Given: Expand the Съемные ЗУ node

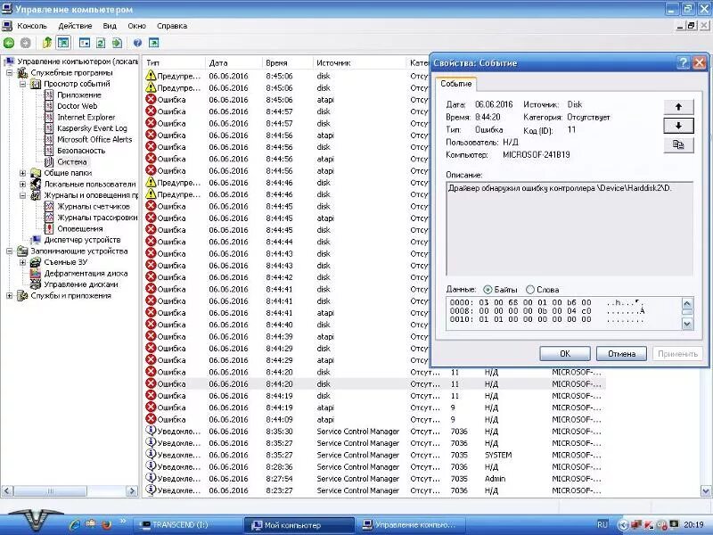Looking at the screenshot, I should click(x=23, y=262).
